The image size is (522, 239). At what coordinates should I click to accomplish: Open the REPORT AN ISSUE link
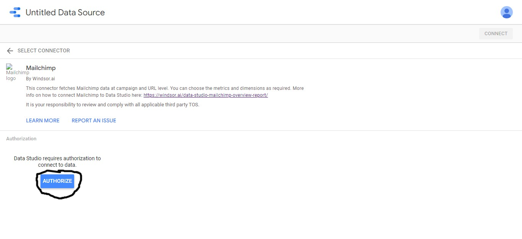94,120
